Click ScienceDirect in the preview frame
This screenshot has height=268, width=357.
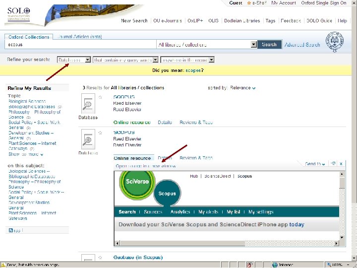click(218, 176)
